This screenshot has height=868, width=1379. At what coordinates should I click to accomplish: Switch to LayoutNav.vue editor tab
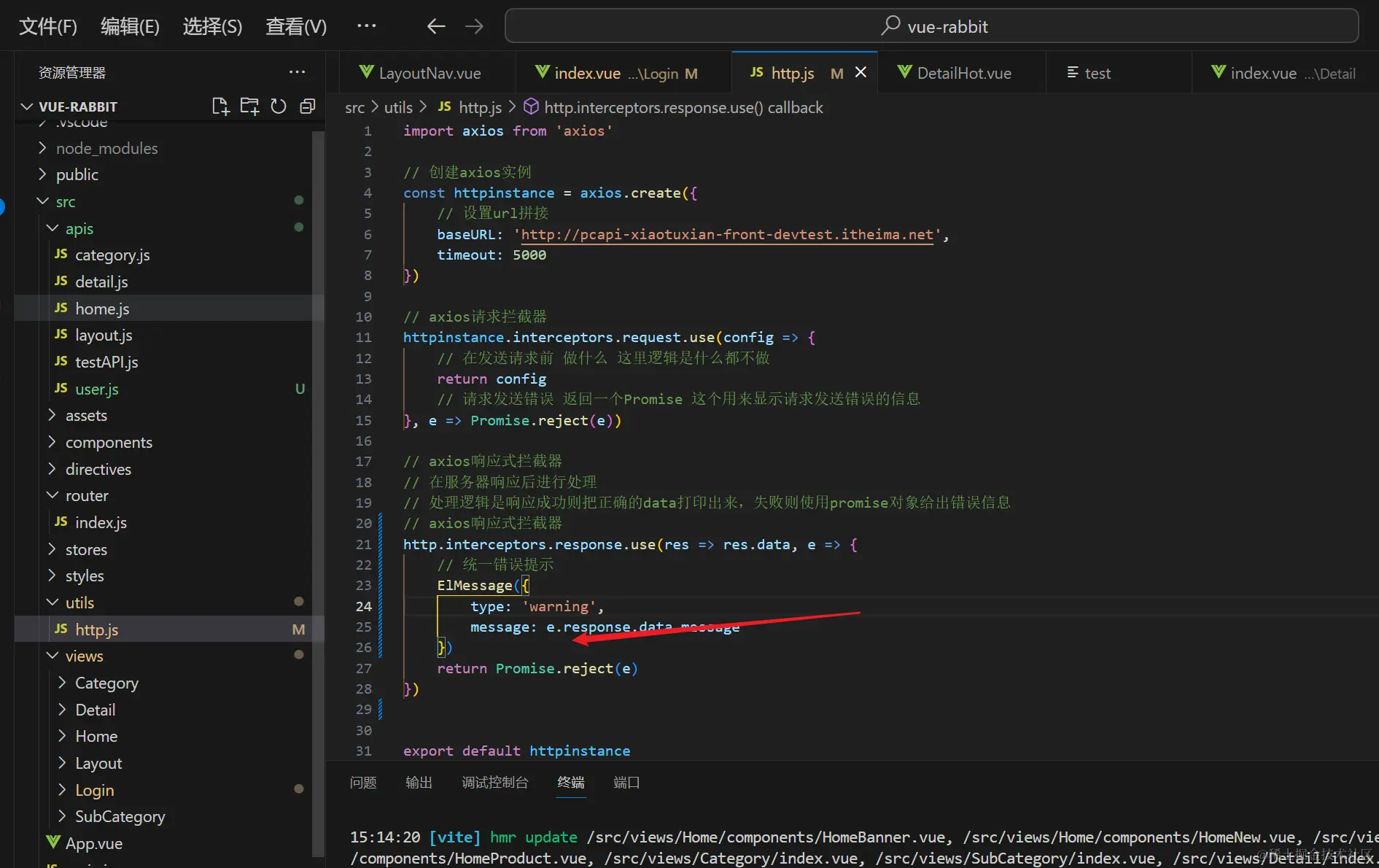point(427,72)
